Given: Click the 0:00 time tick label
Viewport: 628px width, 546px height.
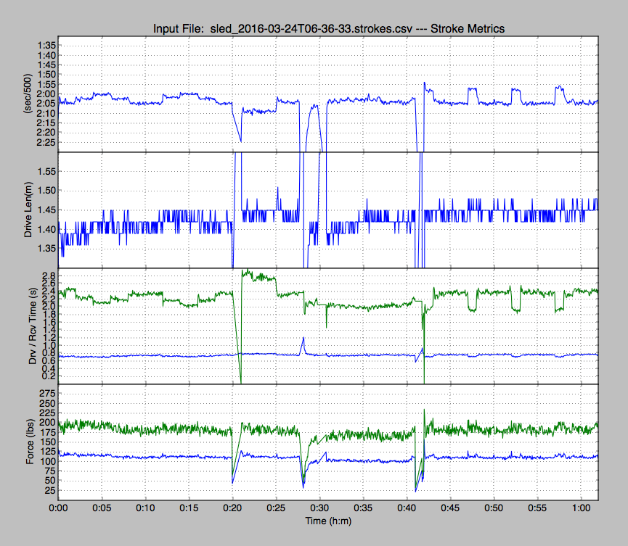Looking at the screenshot, I should 58,509.
